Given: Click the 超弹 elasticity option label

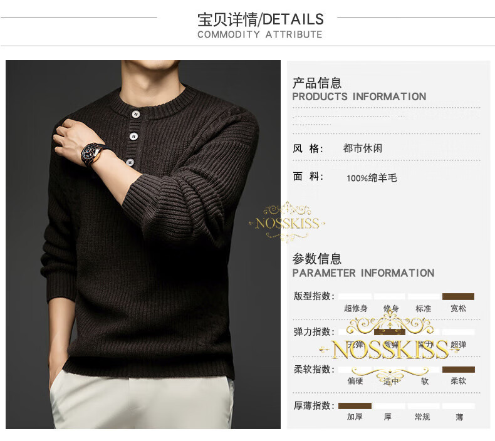Looking at the screenshot, I should tap(459, 345).
